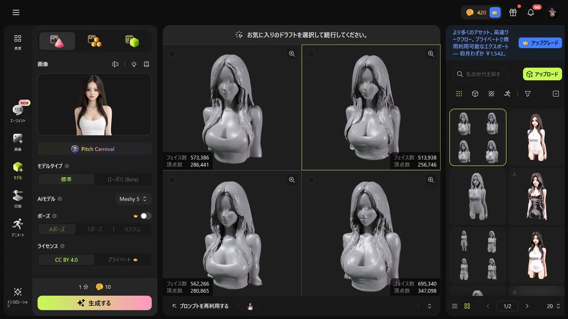Open 資産 (assets) in the sidebar
Screen dimensions: 568x319
tap(18, 42)
